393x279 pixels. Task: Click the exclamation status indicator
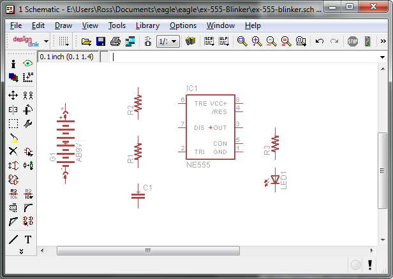pos(370,265)
